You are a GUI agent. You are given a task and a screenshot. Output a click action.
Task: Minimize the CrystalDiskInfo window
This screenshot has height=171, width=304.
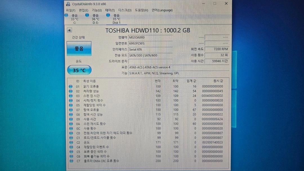(x=204, y=3)
